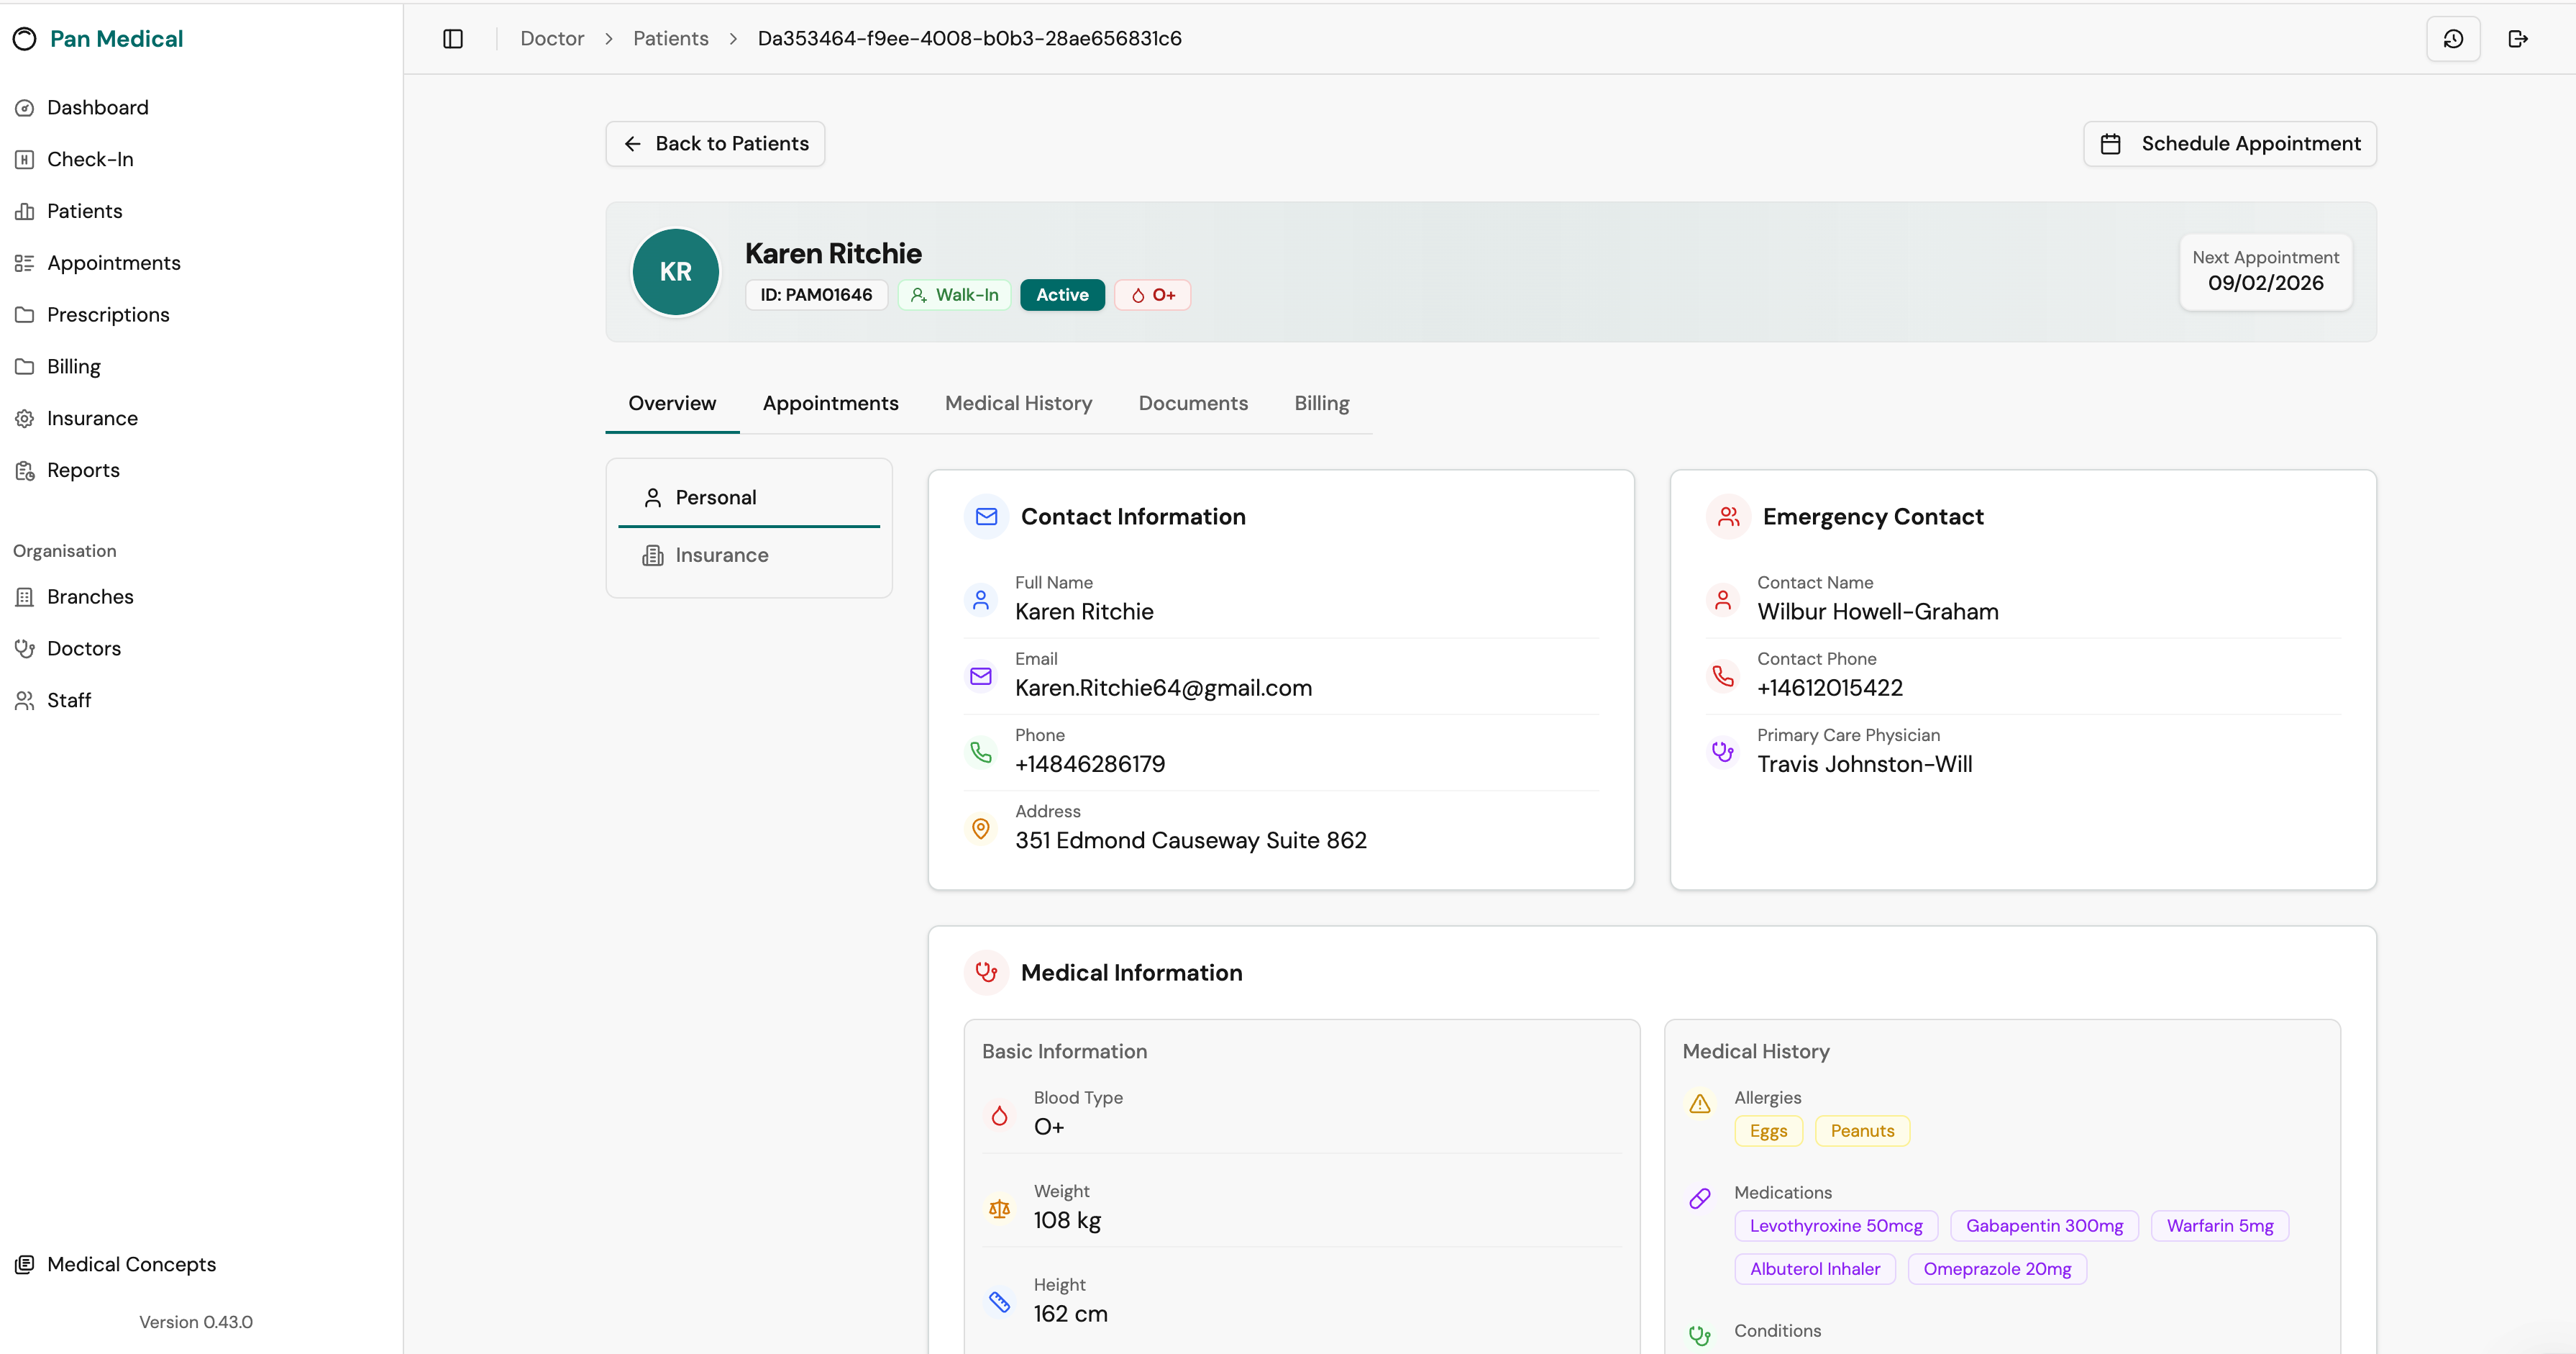2576x1354 pixels.
Task: Click the logout icon
Action: [x=2518, y=39]
